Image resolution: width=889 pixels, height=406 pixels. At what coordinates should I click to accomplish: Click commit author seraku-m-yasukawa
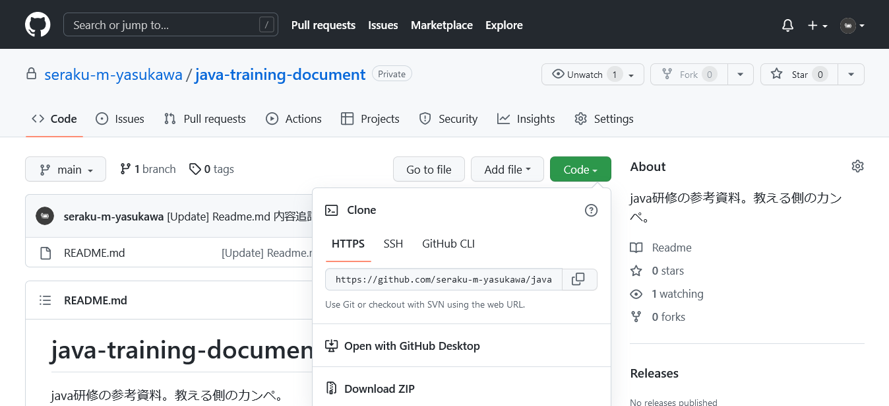pyautogui.click(x=113, y=216)
